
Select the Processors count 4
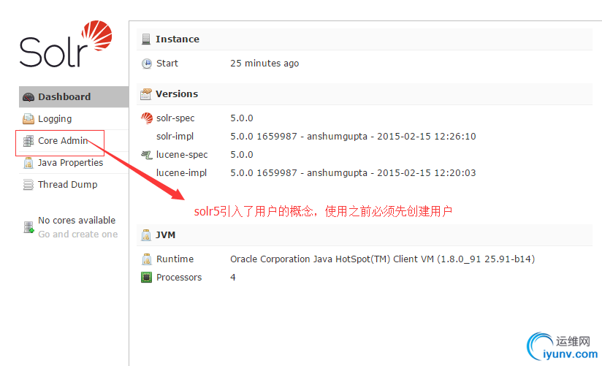[x=233, y=278]
